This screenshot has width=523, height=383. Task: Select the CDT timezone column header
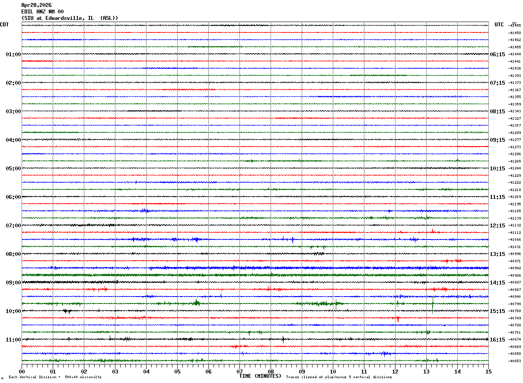click(x=4, y=25)
